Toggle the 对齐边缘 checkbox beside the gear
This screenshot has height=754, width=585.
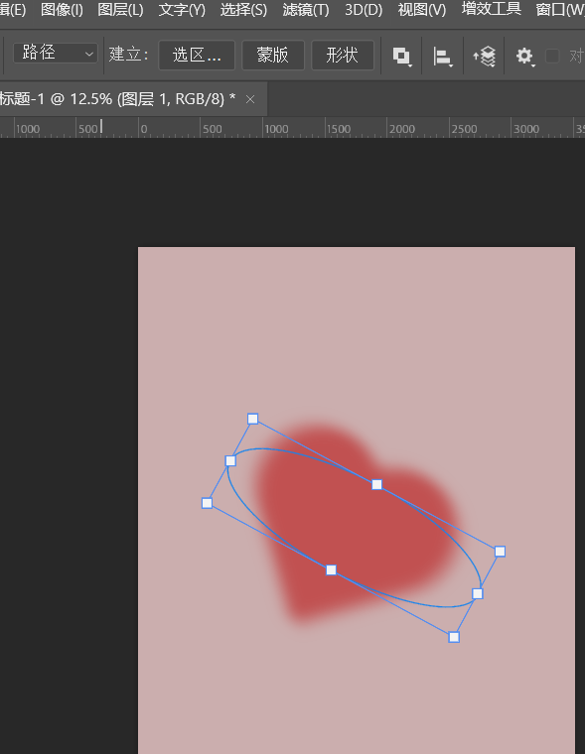pyautogui.click(x=552, y=57)
